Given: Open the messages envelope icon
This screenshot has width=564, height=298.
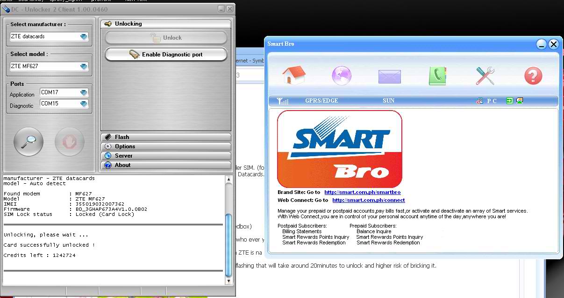Looking at the screenshot, I should 390,76.
